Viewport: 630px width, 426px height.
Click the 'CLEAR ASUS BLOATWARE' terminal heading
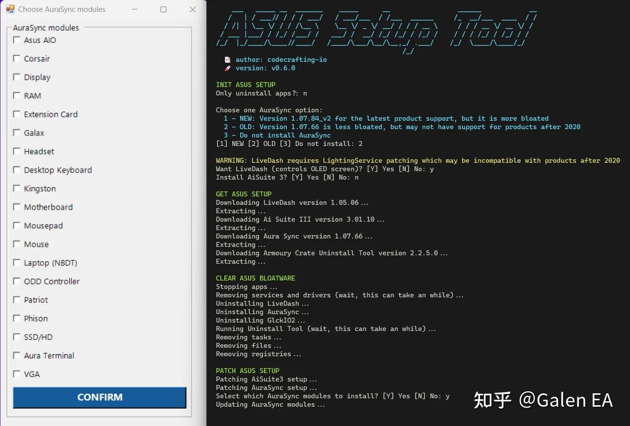pos(256,278)
